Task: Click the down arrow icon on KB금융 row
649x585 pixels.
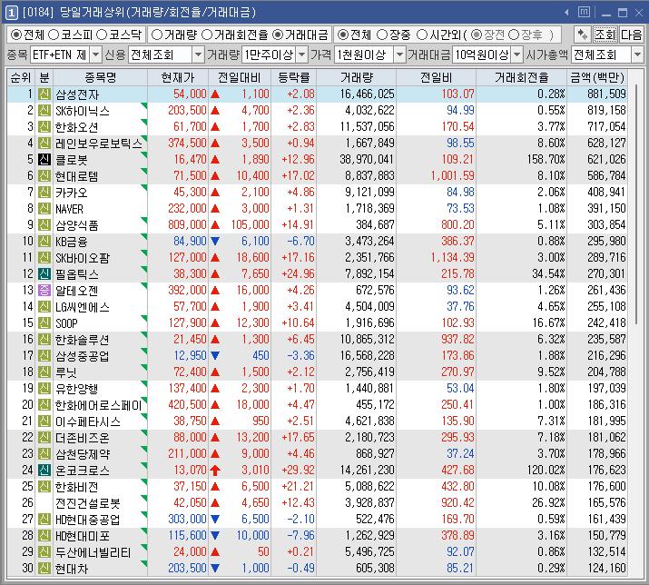Action: (x=215, y=241)
